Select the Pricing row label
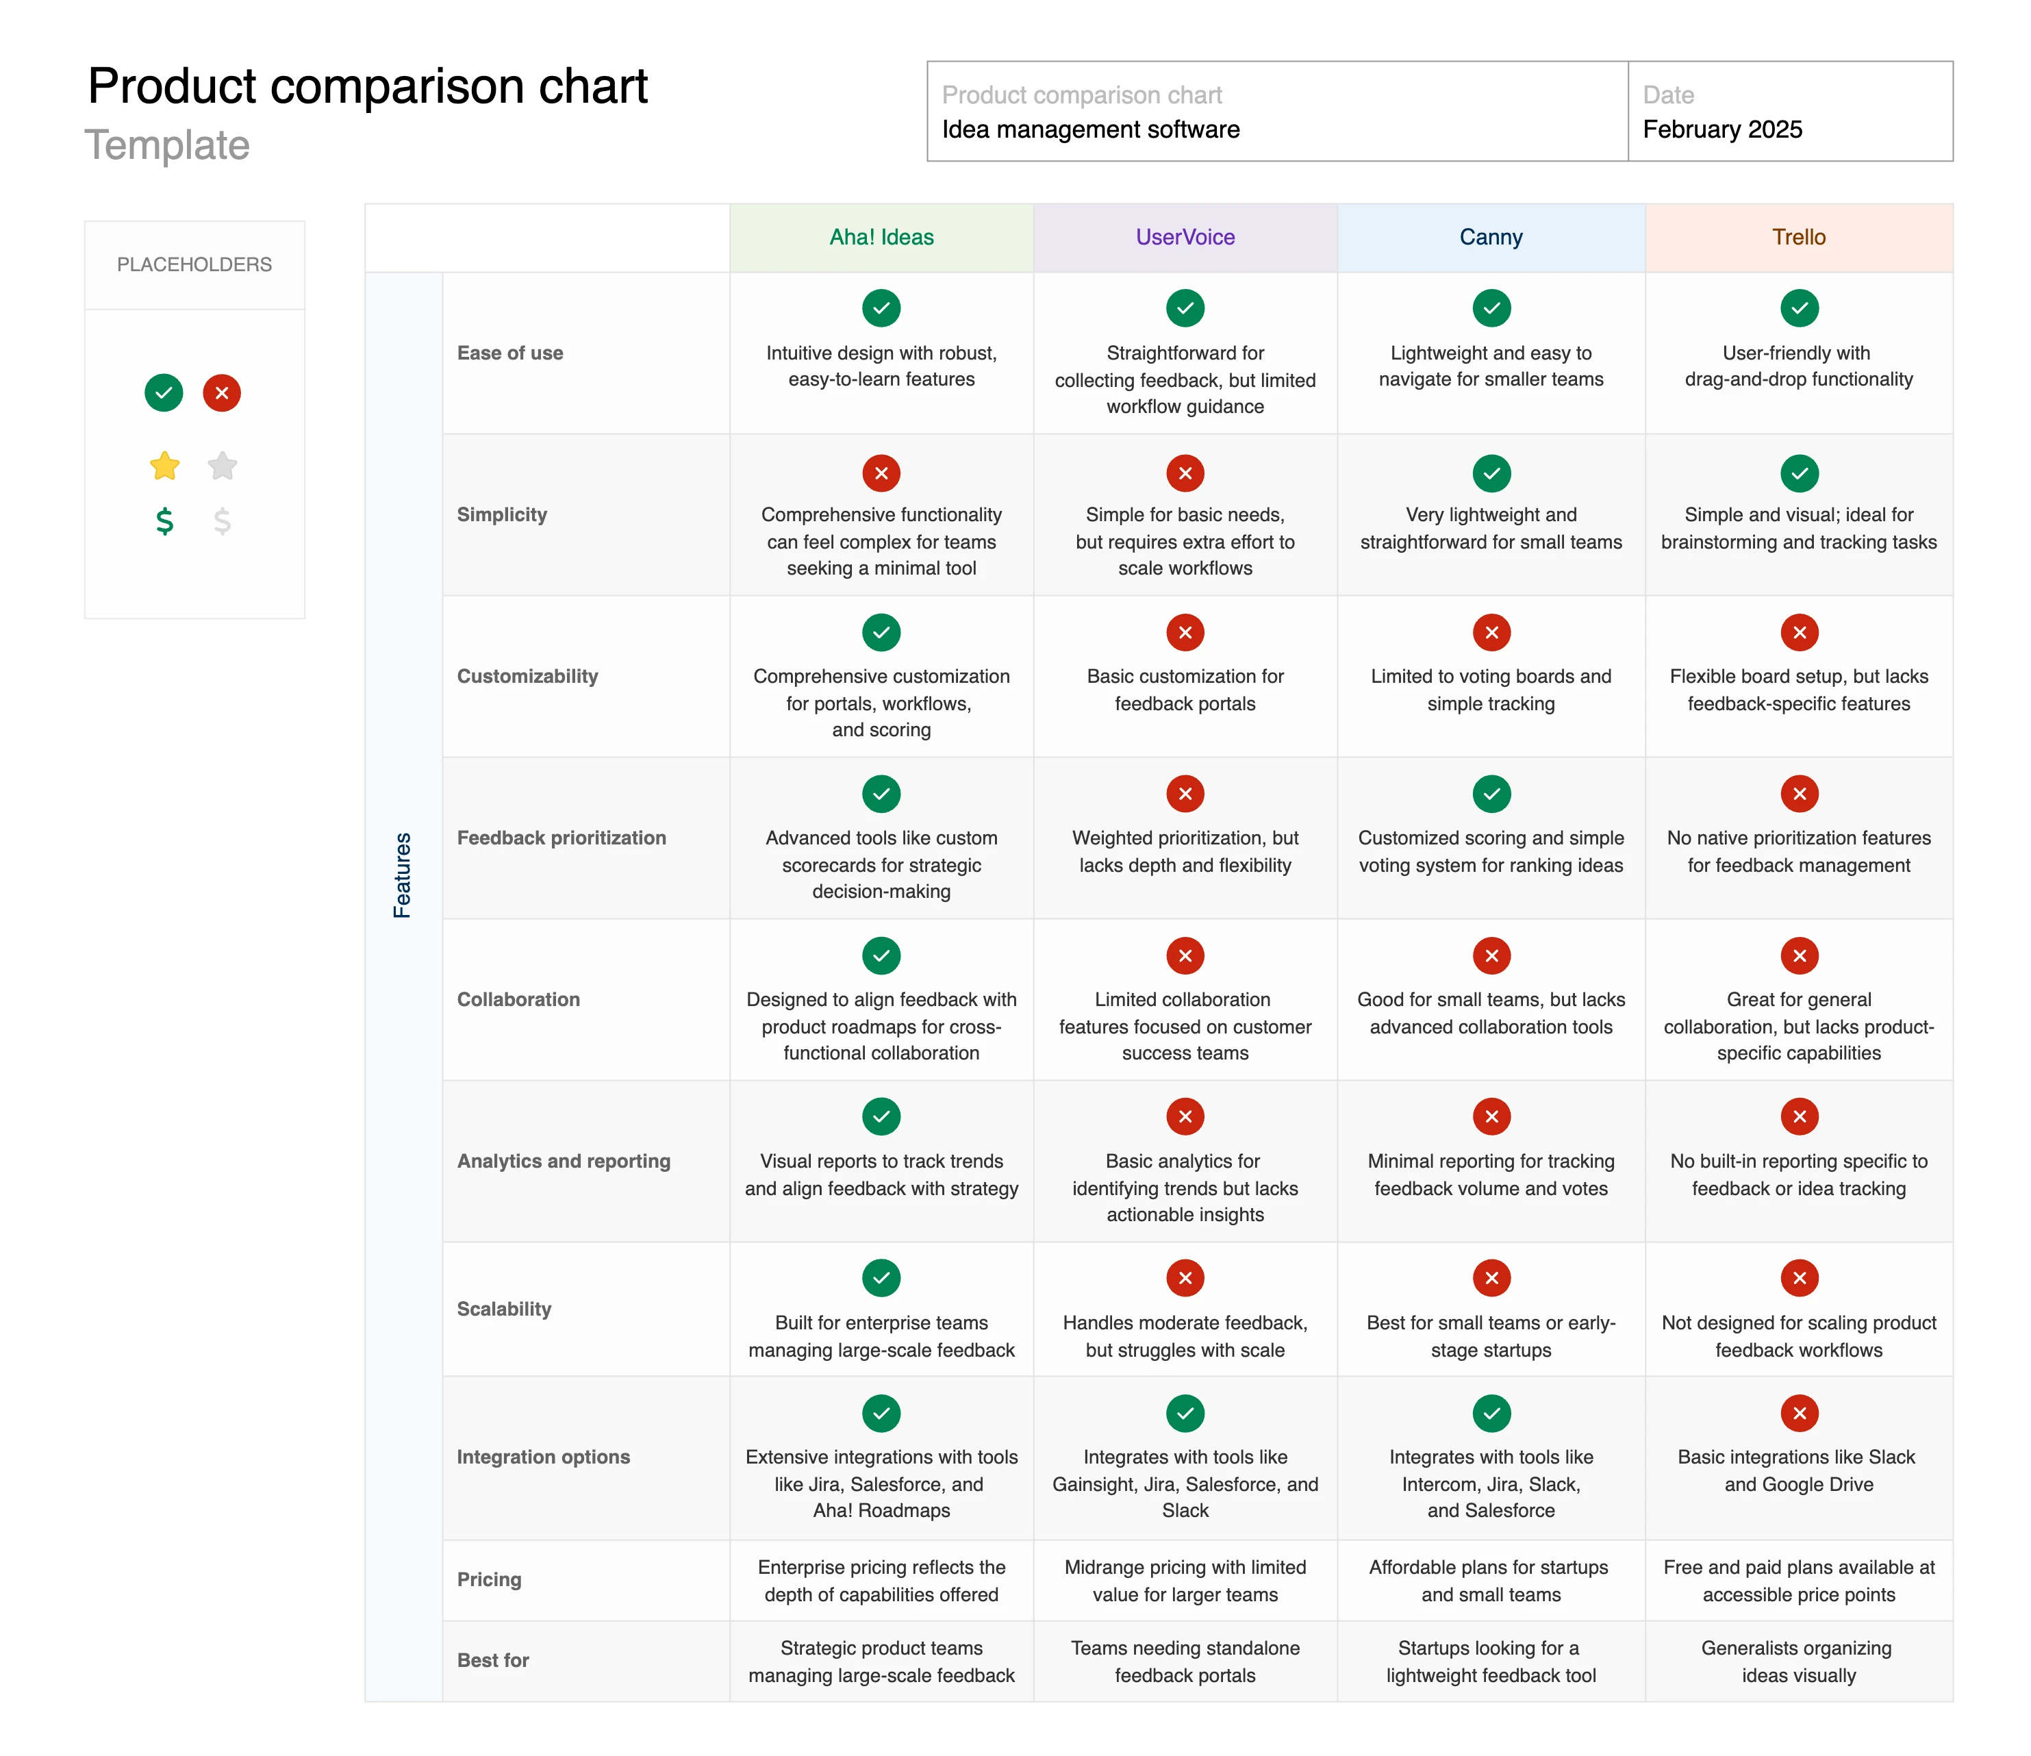This screenshot has width=2031, height=1756. 489,1579
